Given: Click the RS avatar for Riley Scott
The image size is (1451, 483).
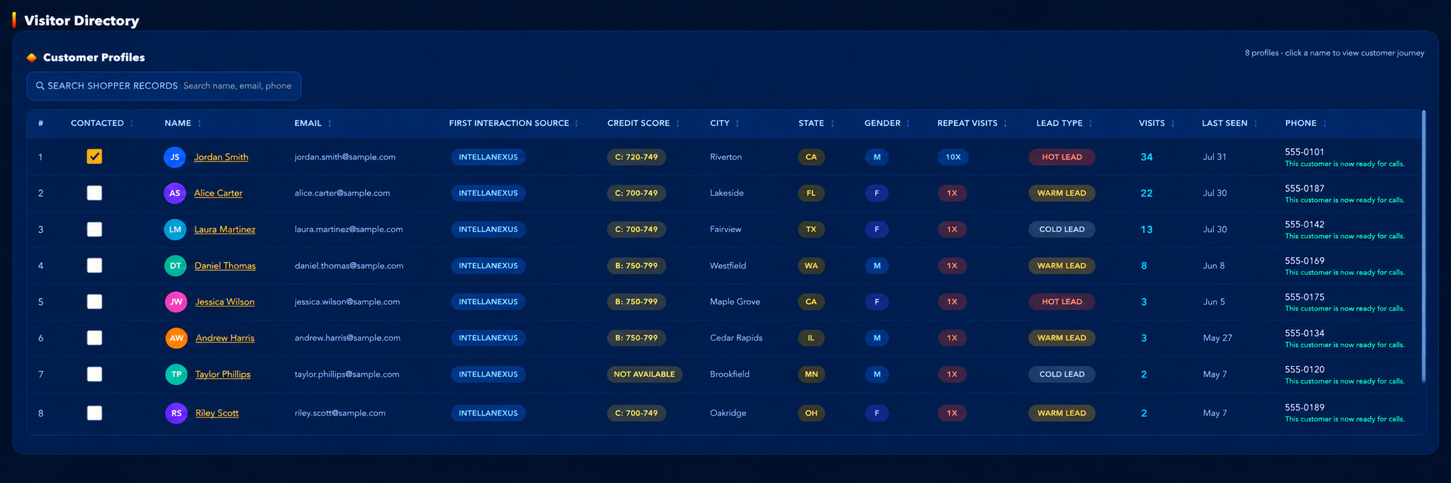Looking at the screenshot, I should coord(176,413).
